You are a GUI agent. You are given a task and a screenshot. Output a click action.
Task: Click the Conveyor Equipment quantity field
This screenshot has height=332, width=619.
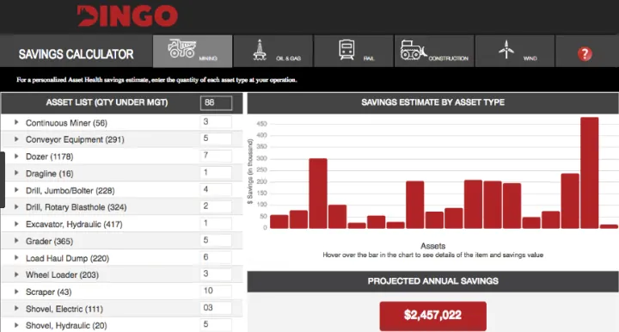[x=216, y=138]
